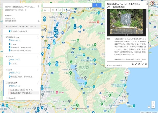
Task: Click the camera add-photo icon
Action: [x=139, y=64]
